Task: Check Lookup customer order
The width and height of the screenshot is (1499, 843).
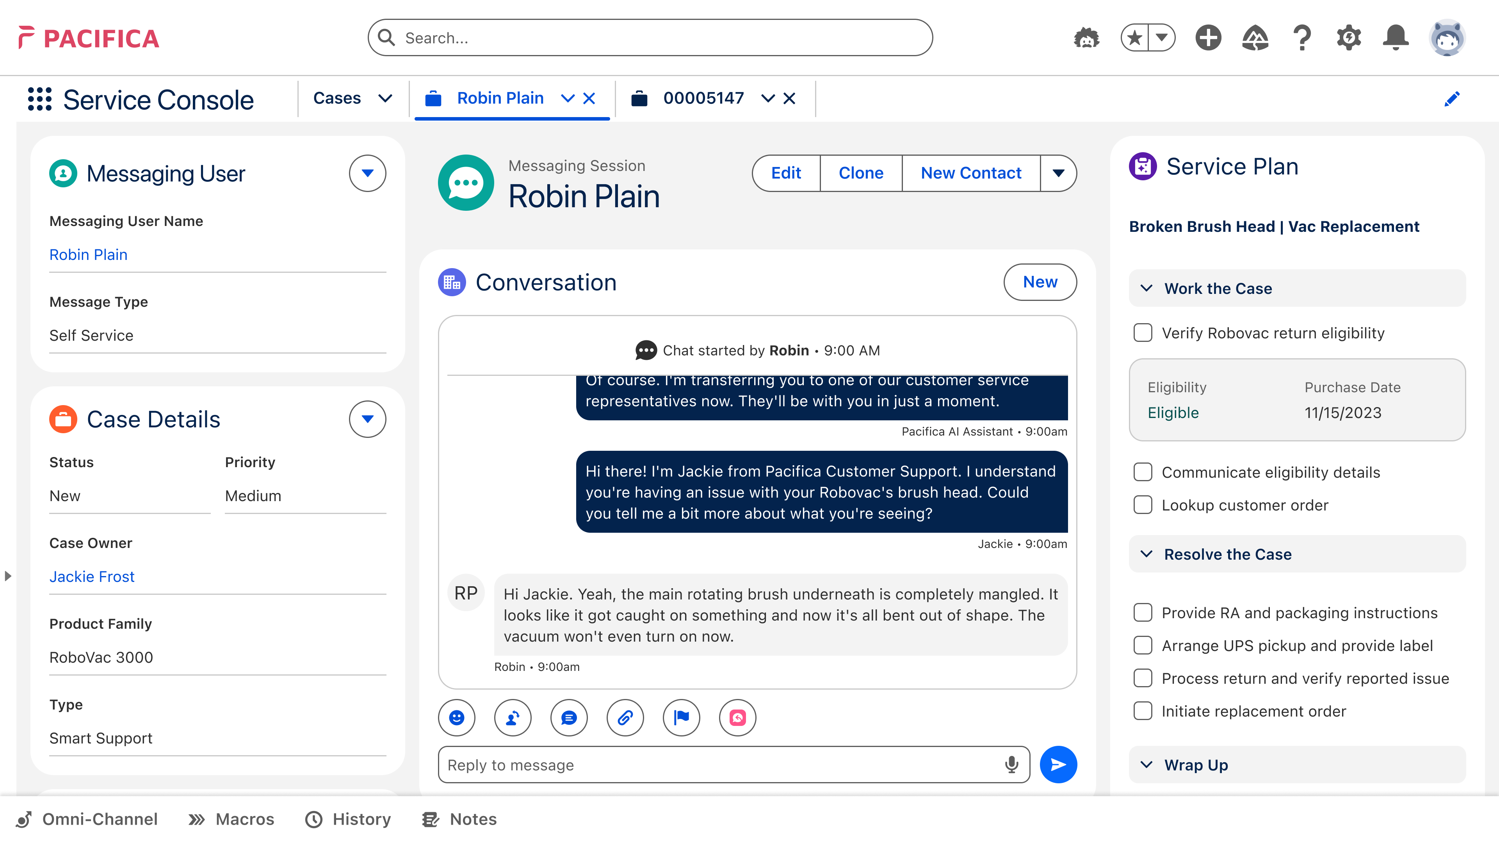Action: coord(1143,504)
